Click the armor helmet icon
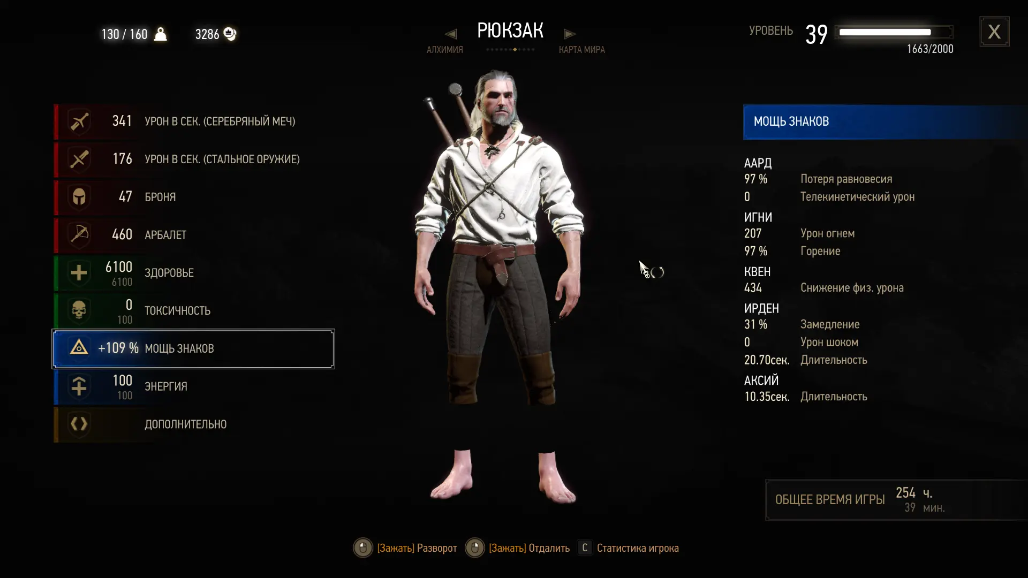This screenshot has width=1028, height=578. (x=79, y=197)
